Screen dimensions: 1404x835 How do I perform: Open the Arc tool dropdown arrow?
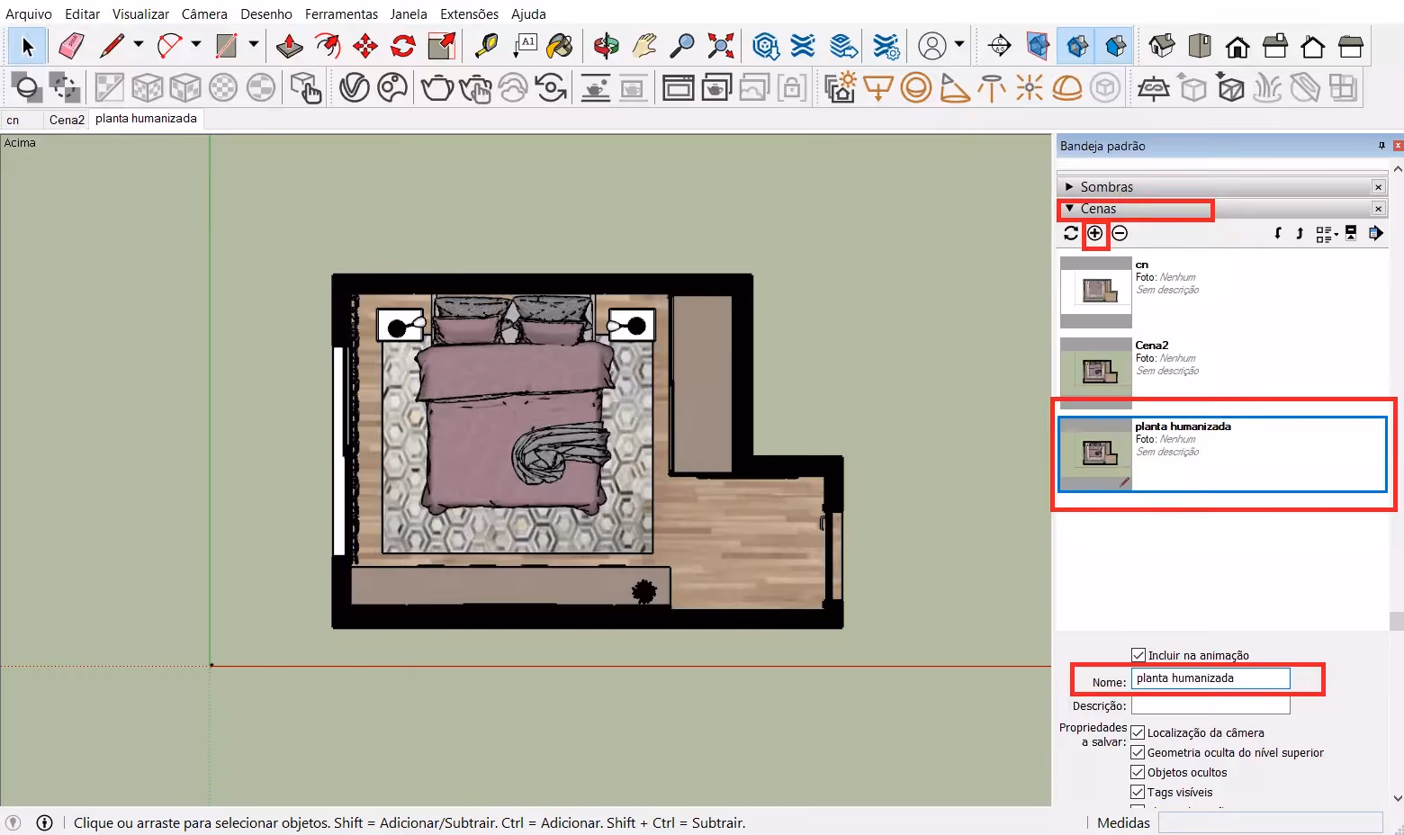[195, 44]
